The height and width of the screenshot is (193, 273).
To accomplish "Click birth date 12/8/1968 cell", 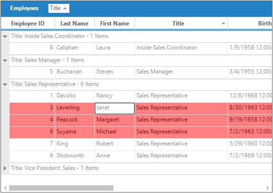I will pyautogui.click(x=250, y=96).
